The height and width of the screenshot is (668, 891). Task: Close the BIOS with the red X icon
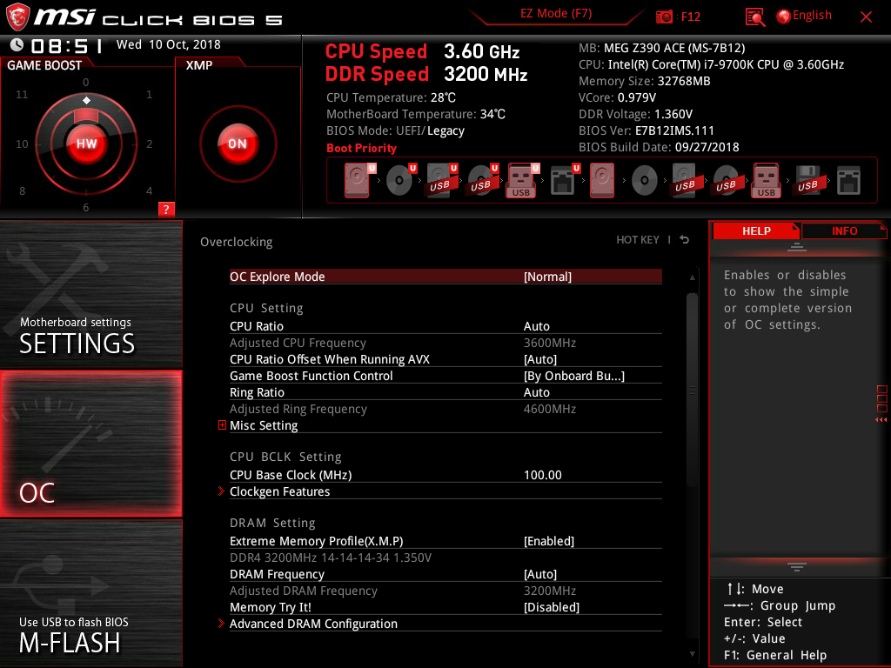tap(866, 17)
